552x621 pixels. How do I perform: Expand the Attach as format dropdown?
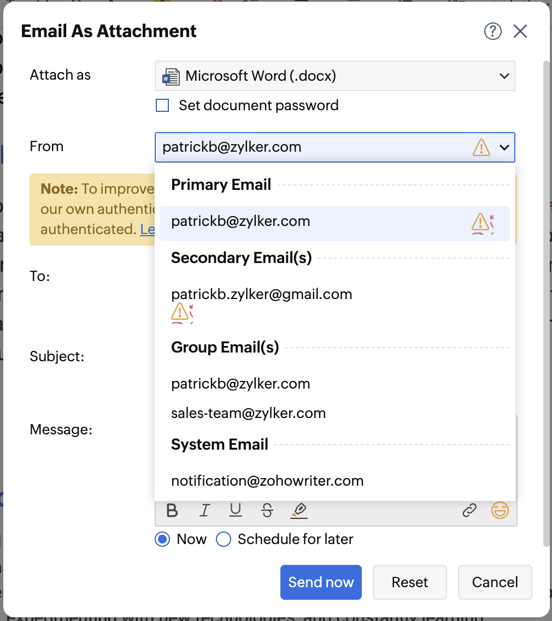(x=504, y=76)
